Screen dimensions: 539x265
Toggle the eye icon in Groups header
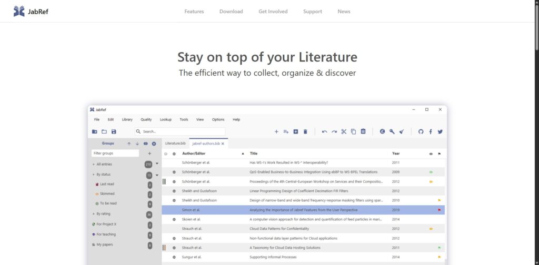click(145, 144)
